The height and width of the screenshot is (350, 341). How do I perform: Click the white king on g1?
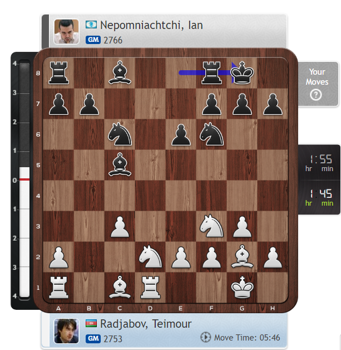(x=242, y=287)
